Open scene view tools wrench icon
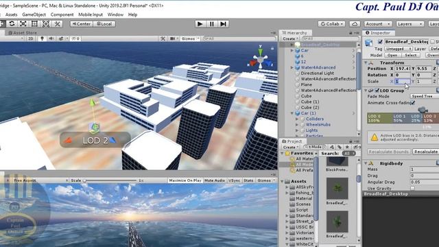 point(163,38)
